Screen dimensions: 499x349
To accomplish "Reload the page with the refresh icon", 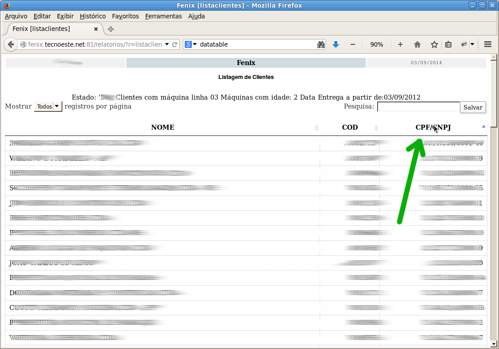I will coord(175,44).
